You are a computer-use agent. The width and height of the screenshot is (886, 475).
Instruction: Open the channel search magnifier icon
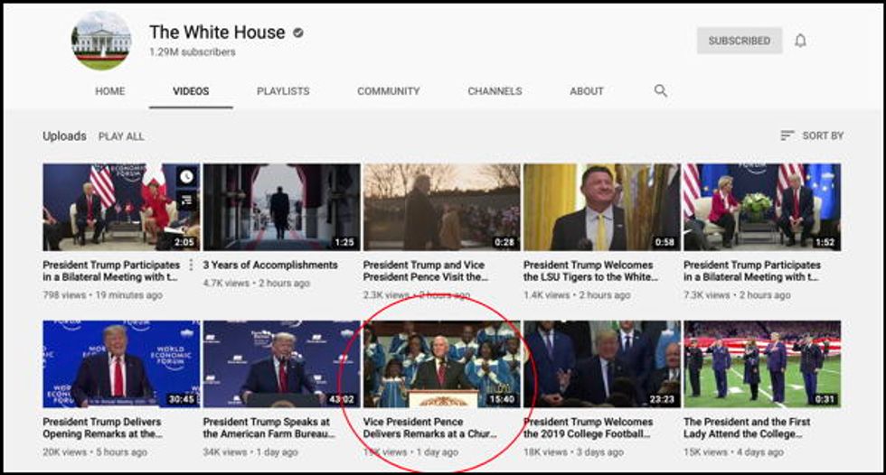click(x=661, y=90)
